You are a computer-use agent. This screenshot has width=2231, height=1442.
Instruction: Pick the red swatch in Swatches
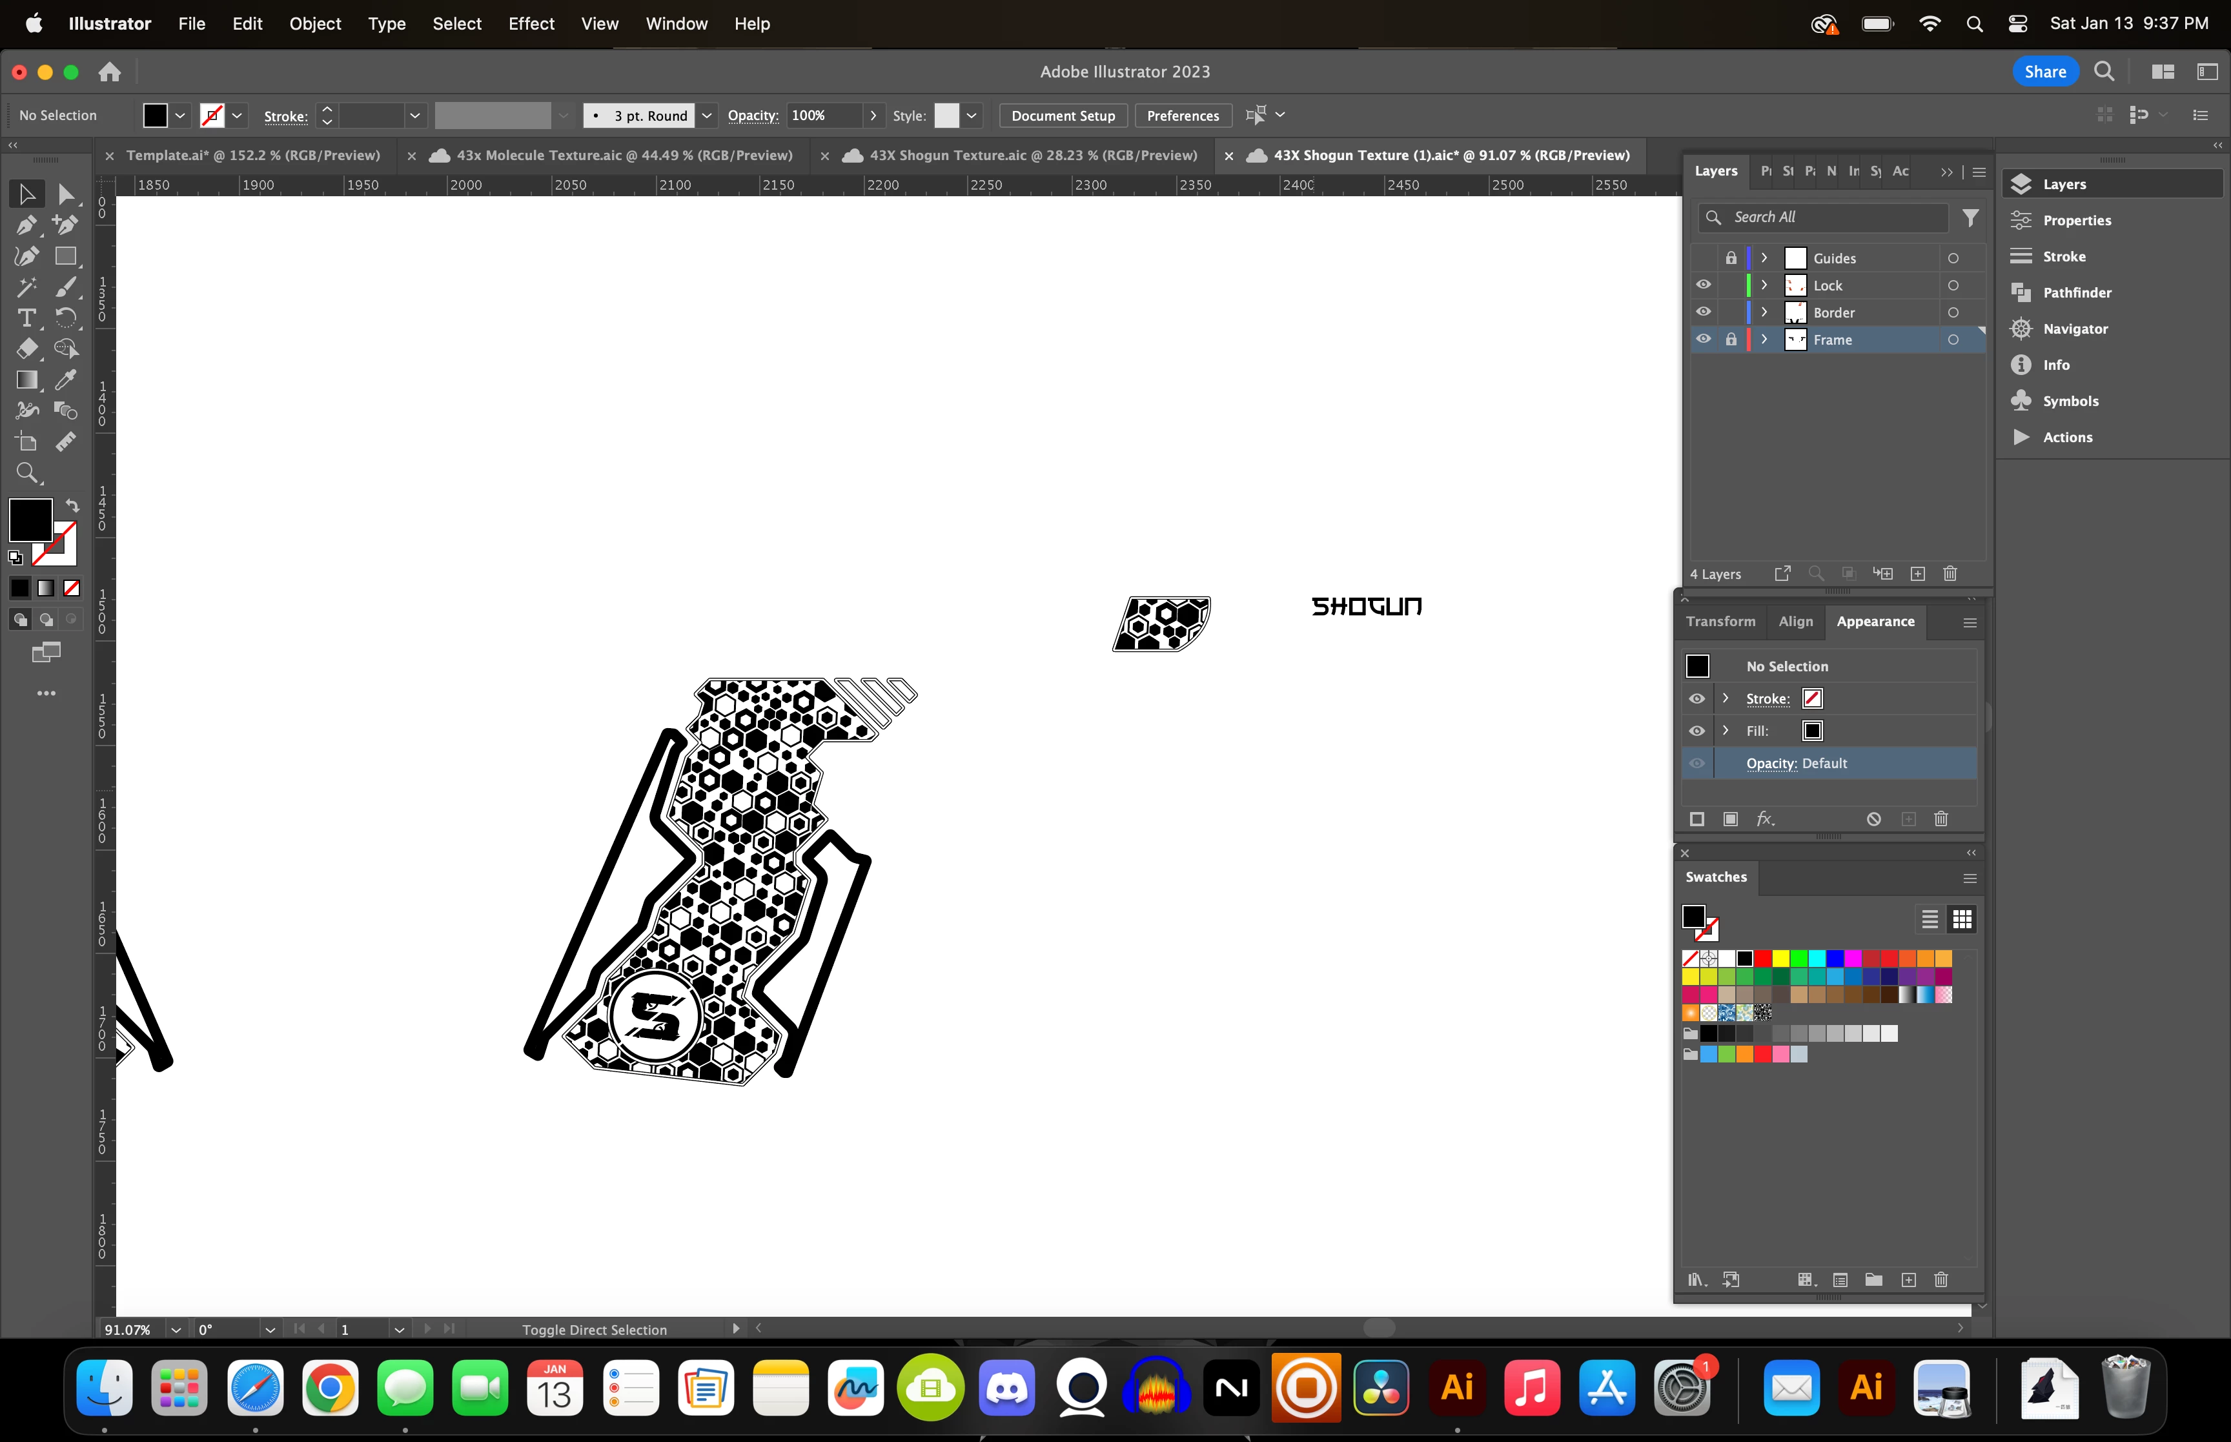coord(1763,958)
